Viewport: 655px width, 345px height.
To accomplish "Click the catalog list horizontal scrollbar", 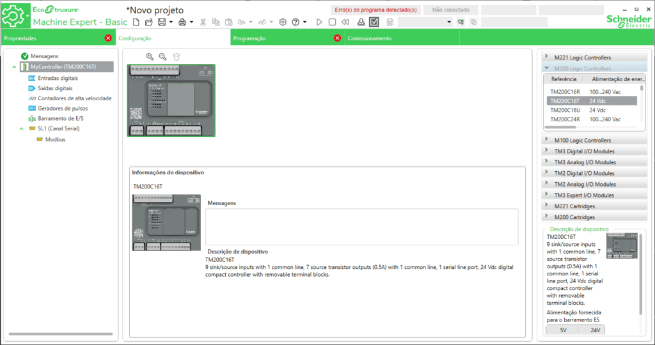I will pyautogui.click(x=560, y=127).
